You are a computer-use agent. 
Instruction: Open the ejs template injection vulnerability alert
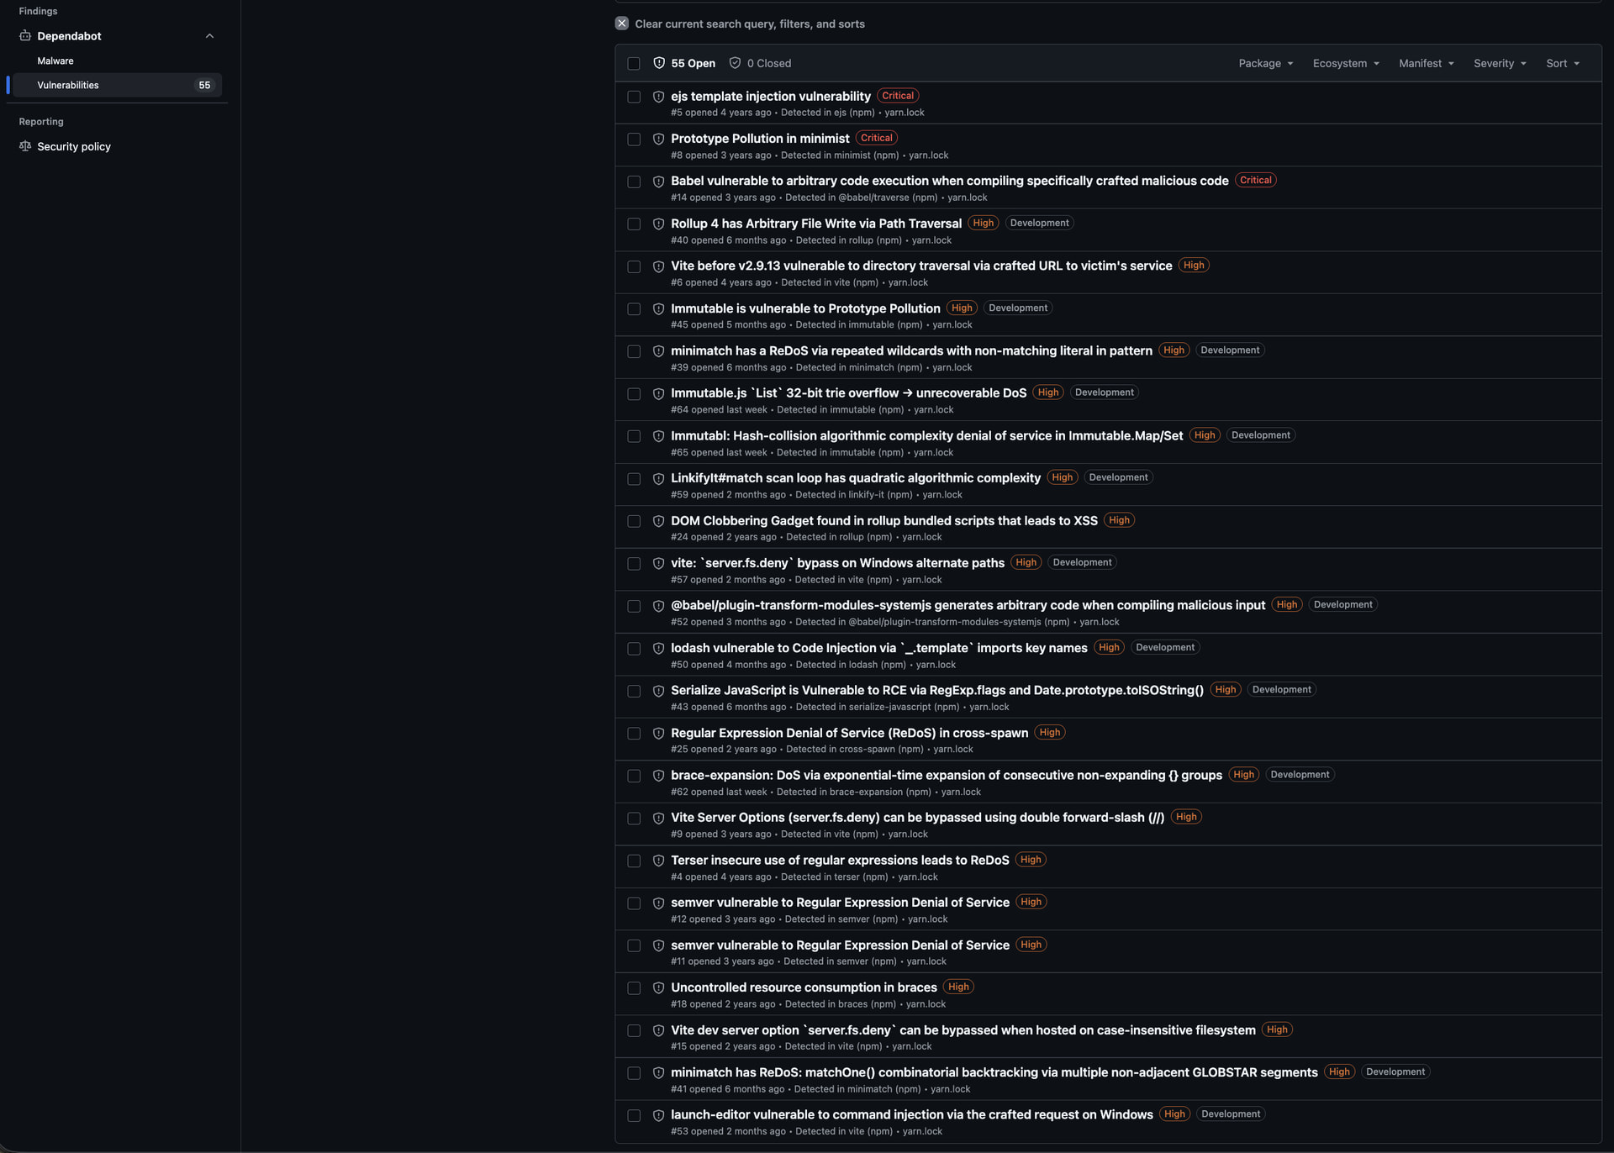(x=771, y=97)
